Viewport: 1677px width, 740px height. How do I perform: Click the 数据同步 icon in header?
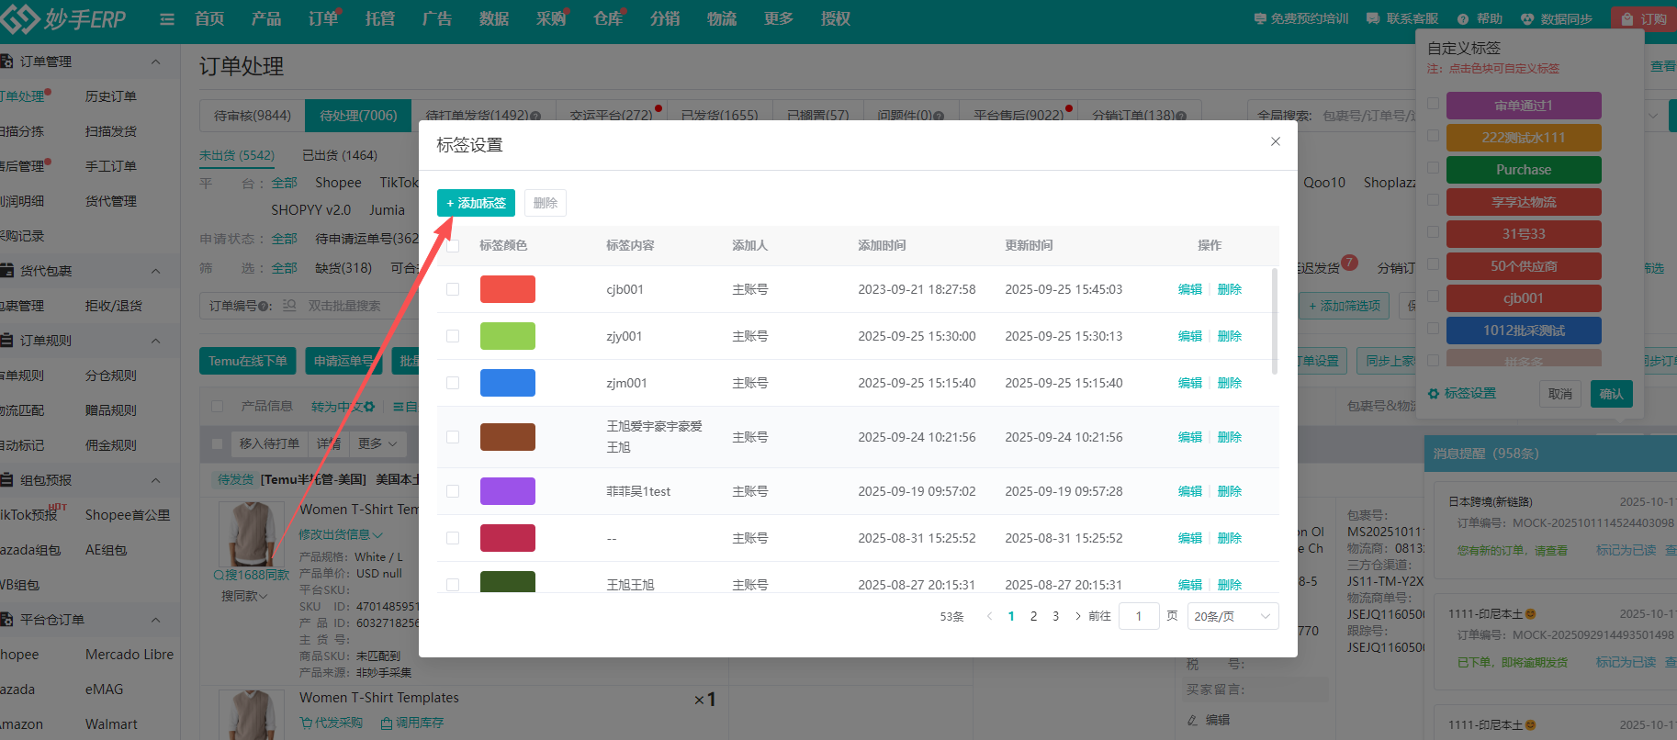pyautogui.click(x=1527, y=19)
